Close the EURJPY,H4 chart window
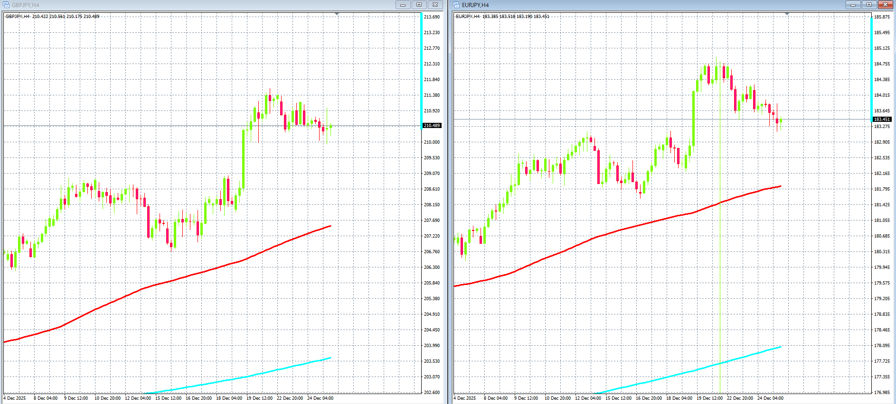Viewport: 896px width, 404px height. [885, 5]
